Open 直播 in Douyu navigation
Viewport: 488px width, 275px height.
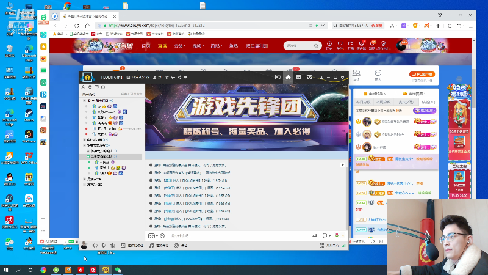[162, 46]
